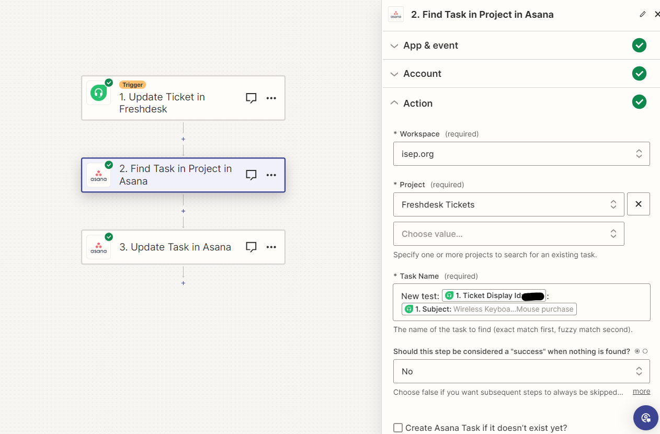Expand the Account section
Image resolution: width=660 pixels, height=434 pixels.
[394, 74]
